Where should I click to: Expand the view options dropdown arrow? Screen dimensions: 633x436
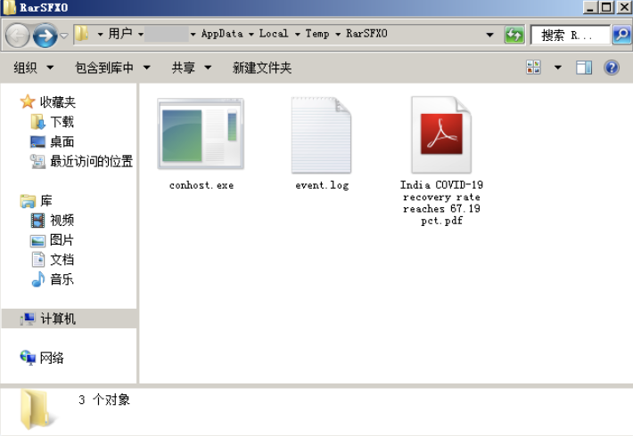coord(558,68)
